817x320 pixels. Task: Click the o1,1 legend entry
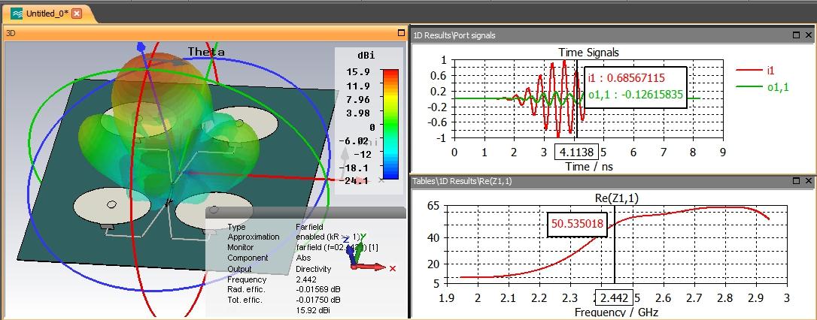(761, 87)
